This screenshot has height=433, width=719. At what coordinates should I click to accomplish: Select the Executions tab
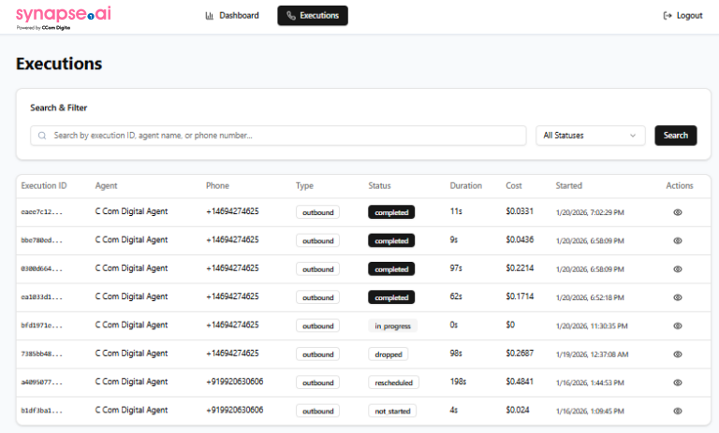click(x=313, y=16)
